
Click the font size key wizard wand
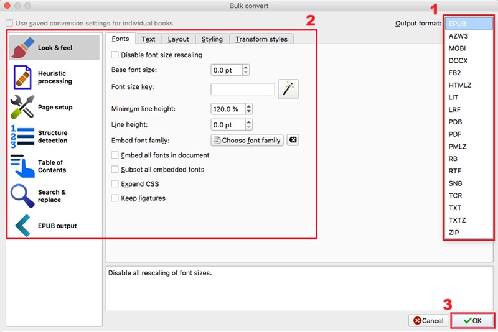pos(288,89)
